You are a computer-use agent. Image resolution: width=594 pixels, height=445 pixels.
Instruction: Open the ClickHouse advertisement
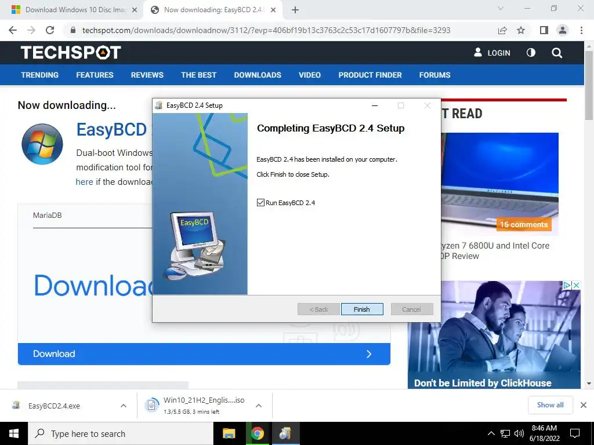(494, 335)
